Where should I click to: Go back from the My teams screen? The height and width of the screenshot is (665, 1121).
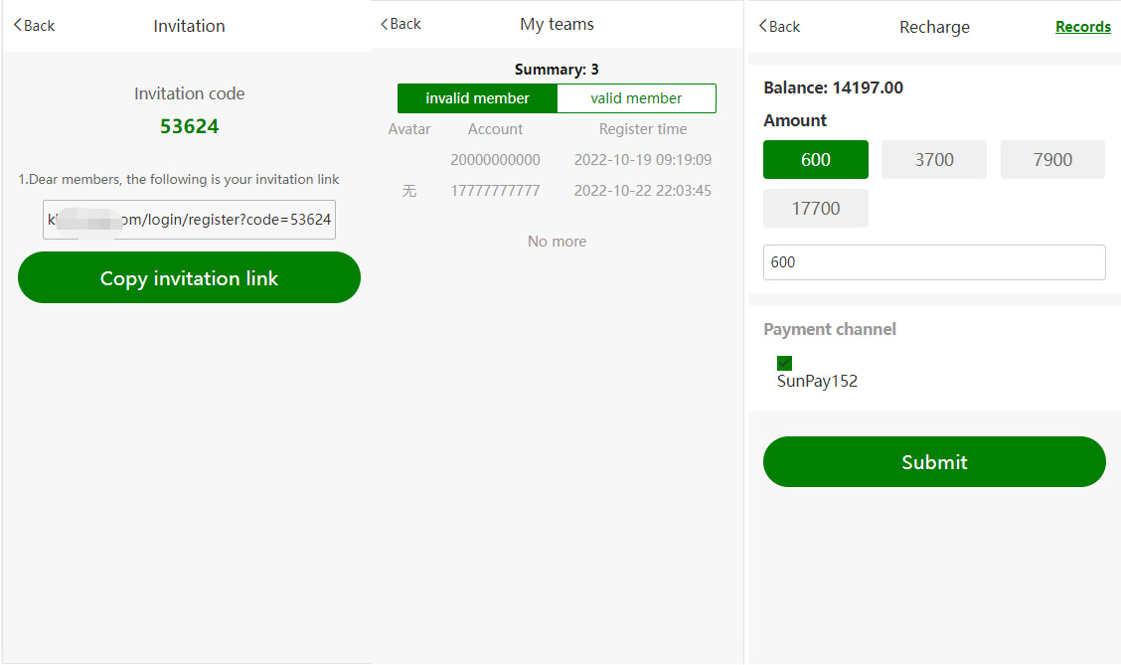(x=400, y=24)
